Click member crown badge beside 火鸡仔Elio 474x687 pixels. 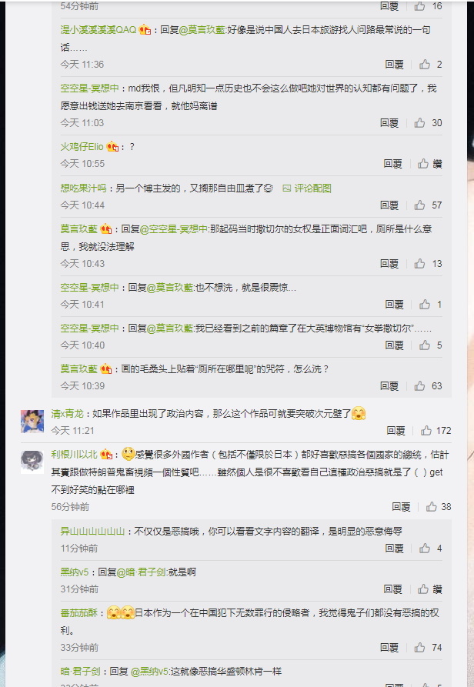point(112,147)
